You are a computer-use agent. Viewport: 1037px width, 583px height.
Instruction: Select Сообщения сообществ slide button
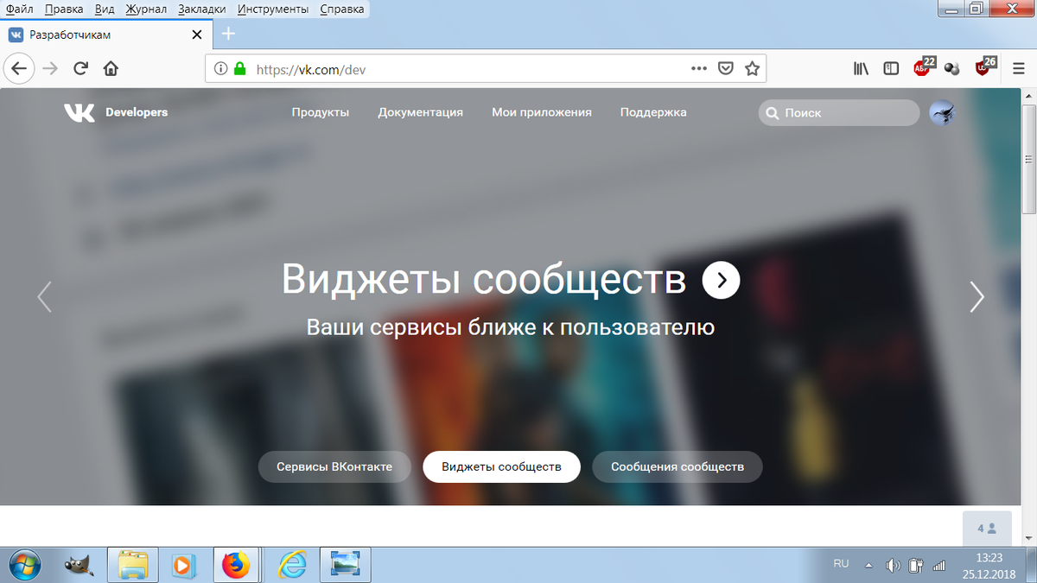678,466
